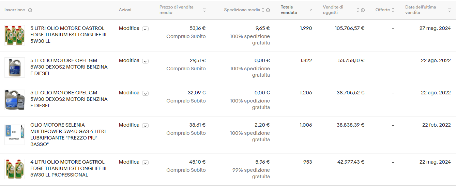457x186 pixels.
Task: Sort by Data dell'ultima vendita arrows
Action: pyautogui.click(x=450, y=10)
